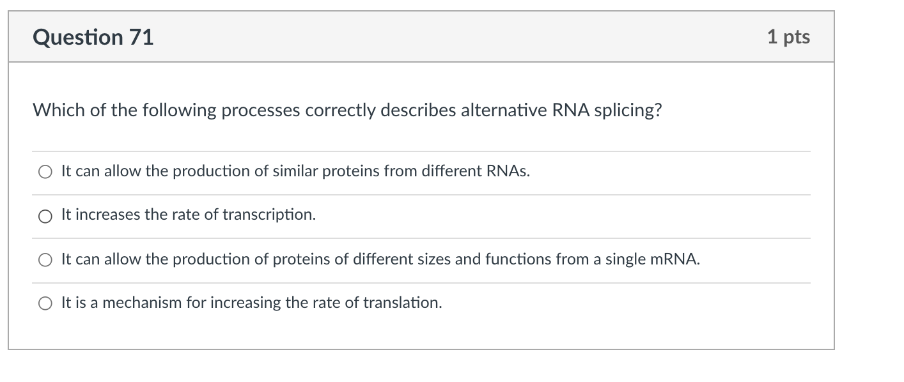
Task: Click the answer label about rate of translation
Action: [x=251, y=303]
